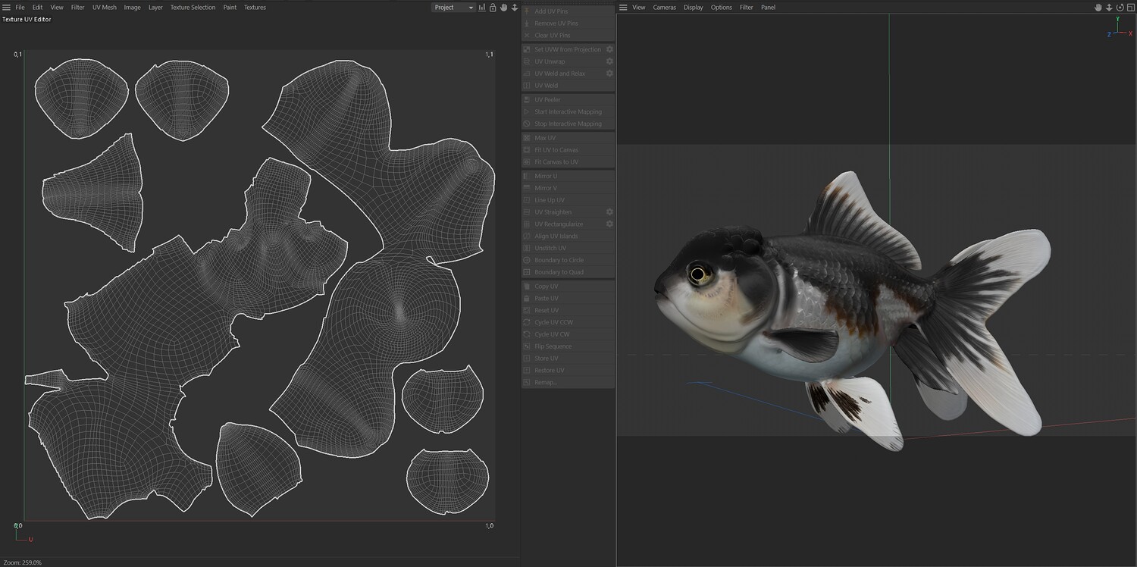Click the Store UV icon
The height and width of the screenshot is (567, 1137).
[527, 359]
